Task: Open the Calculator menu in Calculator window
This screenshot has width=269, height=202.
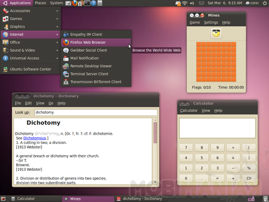Action: [189, 110]
